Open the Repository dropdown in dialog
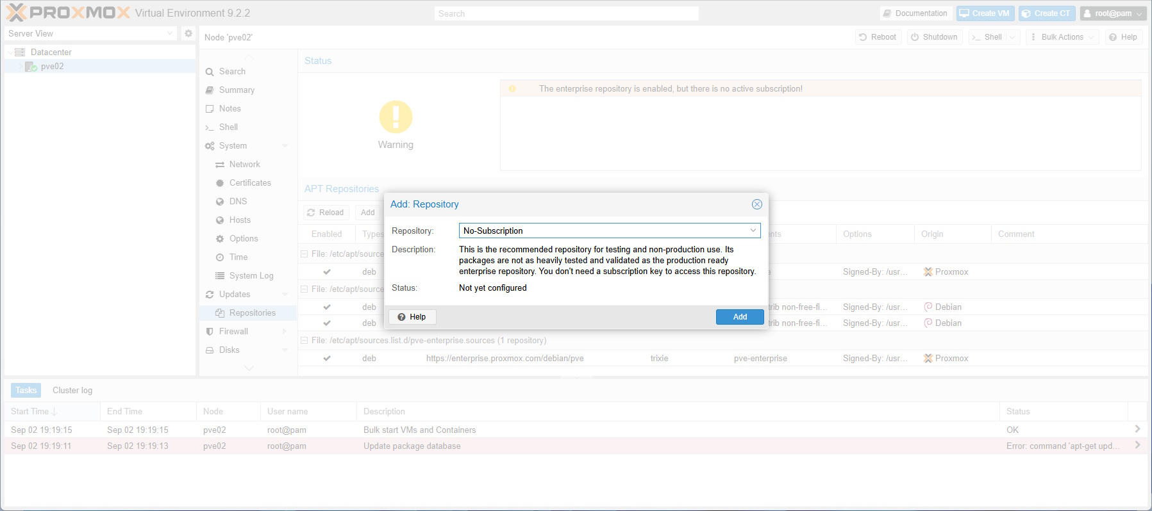Screen dimensions: 1152x511 753,231
